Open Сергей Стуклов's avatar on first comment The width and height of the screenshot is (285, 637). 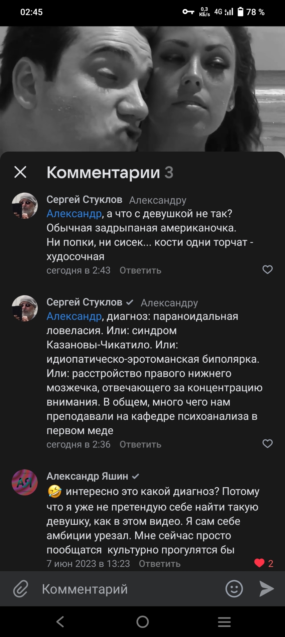point(25,206)
